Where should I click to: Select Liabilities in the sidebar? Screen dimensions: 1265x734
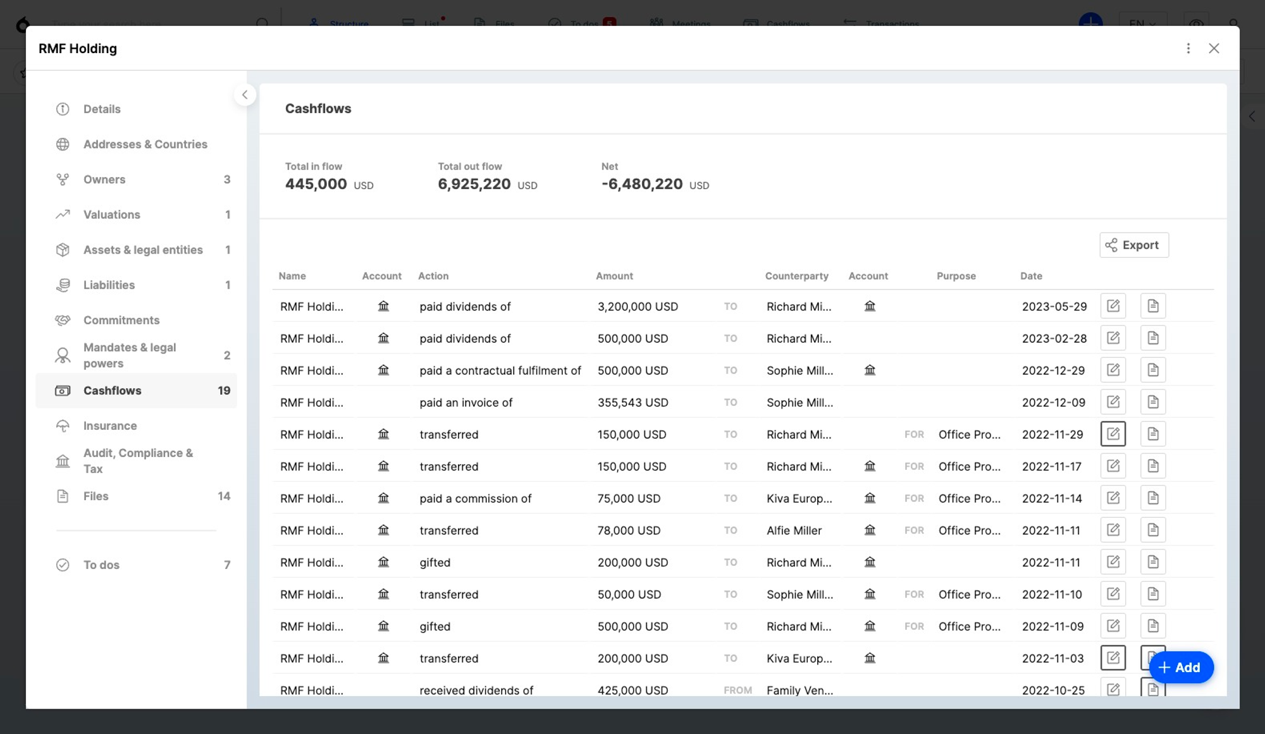[x=136, y=285]
